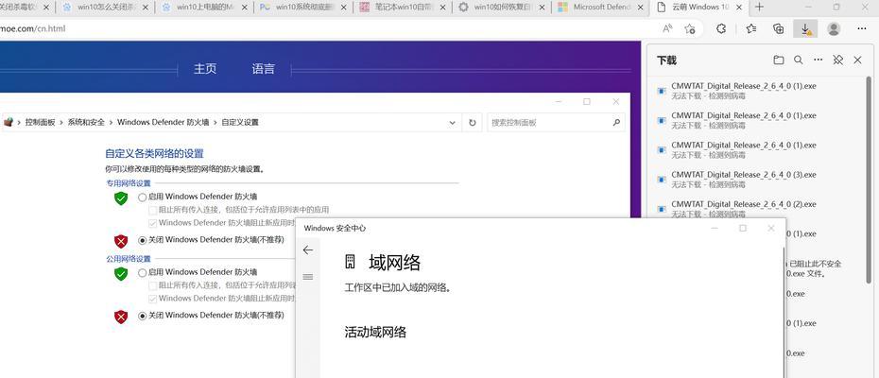Image resolution: width=879 pixels, height=378 pixels.
Task: Search downloads with magnifier icon
Action: (799, 60)
